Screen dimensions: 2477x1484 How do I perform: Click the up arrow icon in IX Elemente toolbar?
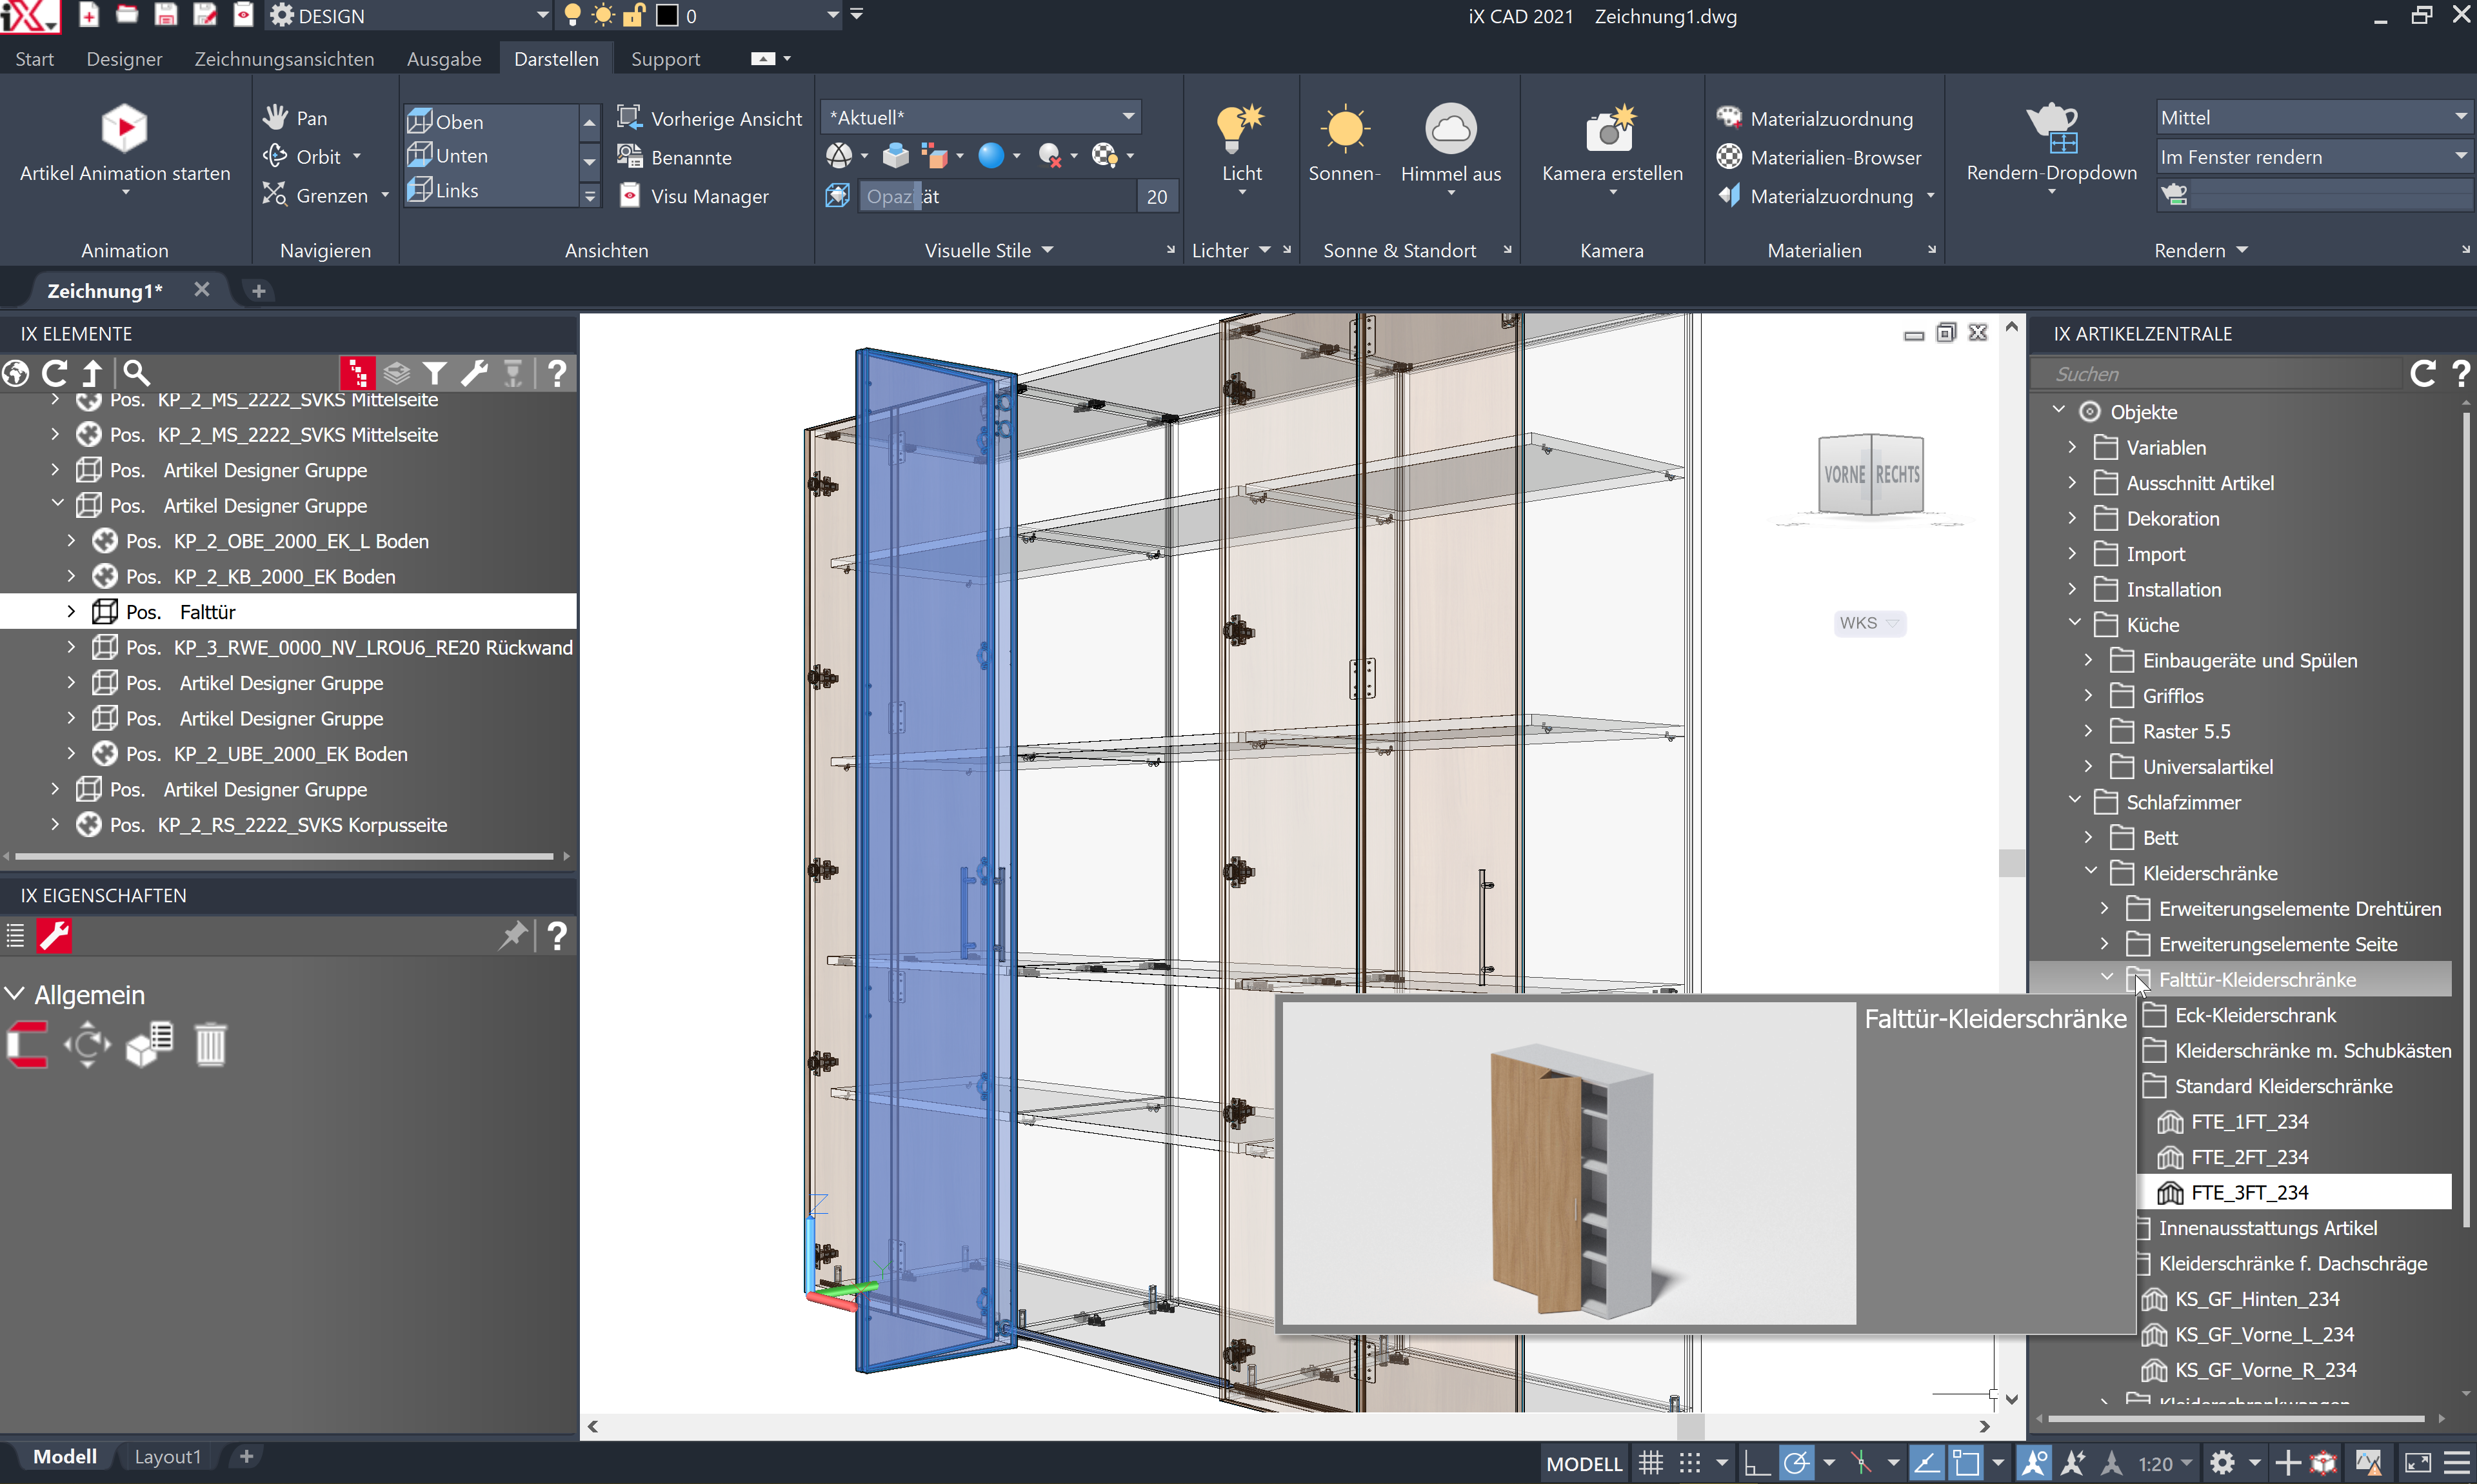click(92, 373)
